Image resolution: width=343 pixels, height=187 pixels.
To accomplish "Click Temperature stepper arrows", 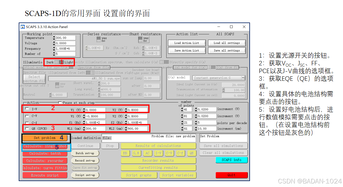I will coord(54,38).
